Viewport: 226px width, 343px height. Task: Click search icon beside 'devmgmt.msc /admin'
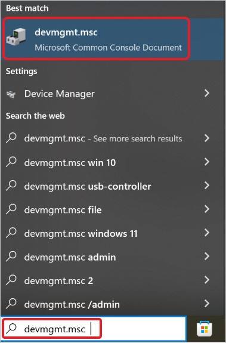tap(11, 304)
